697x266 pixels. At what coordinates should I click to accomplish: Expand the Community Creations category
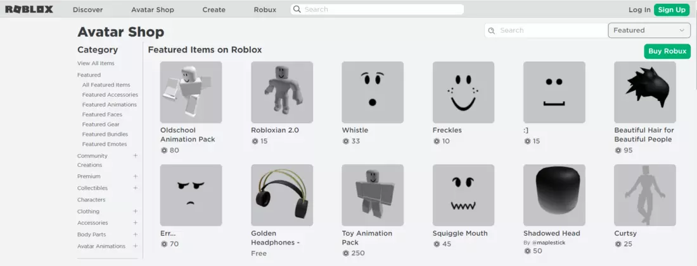(x=136, y=155)
